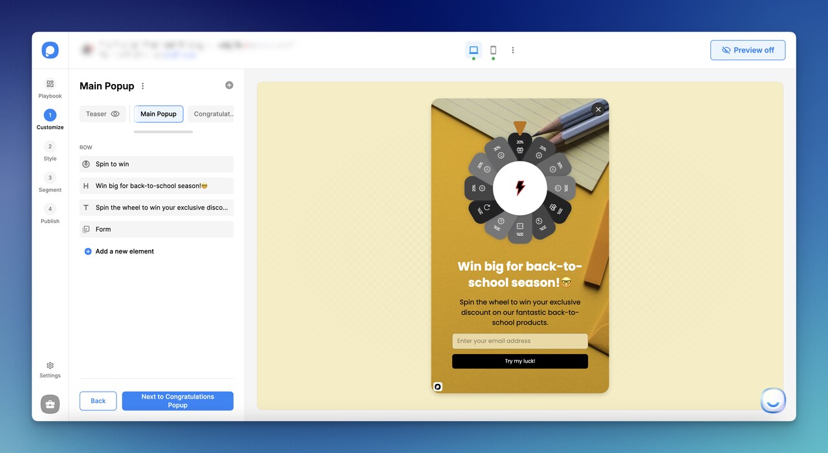
Task: Click the email address input field
Action: pyautogui.click(x=520, y=341)
